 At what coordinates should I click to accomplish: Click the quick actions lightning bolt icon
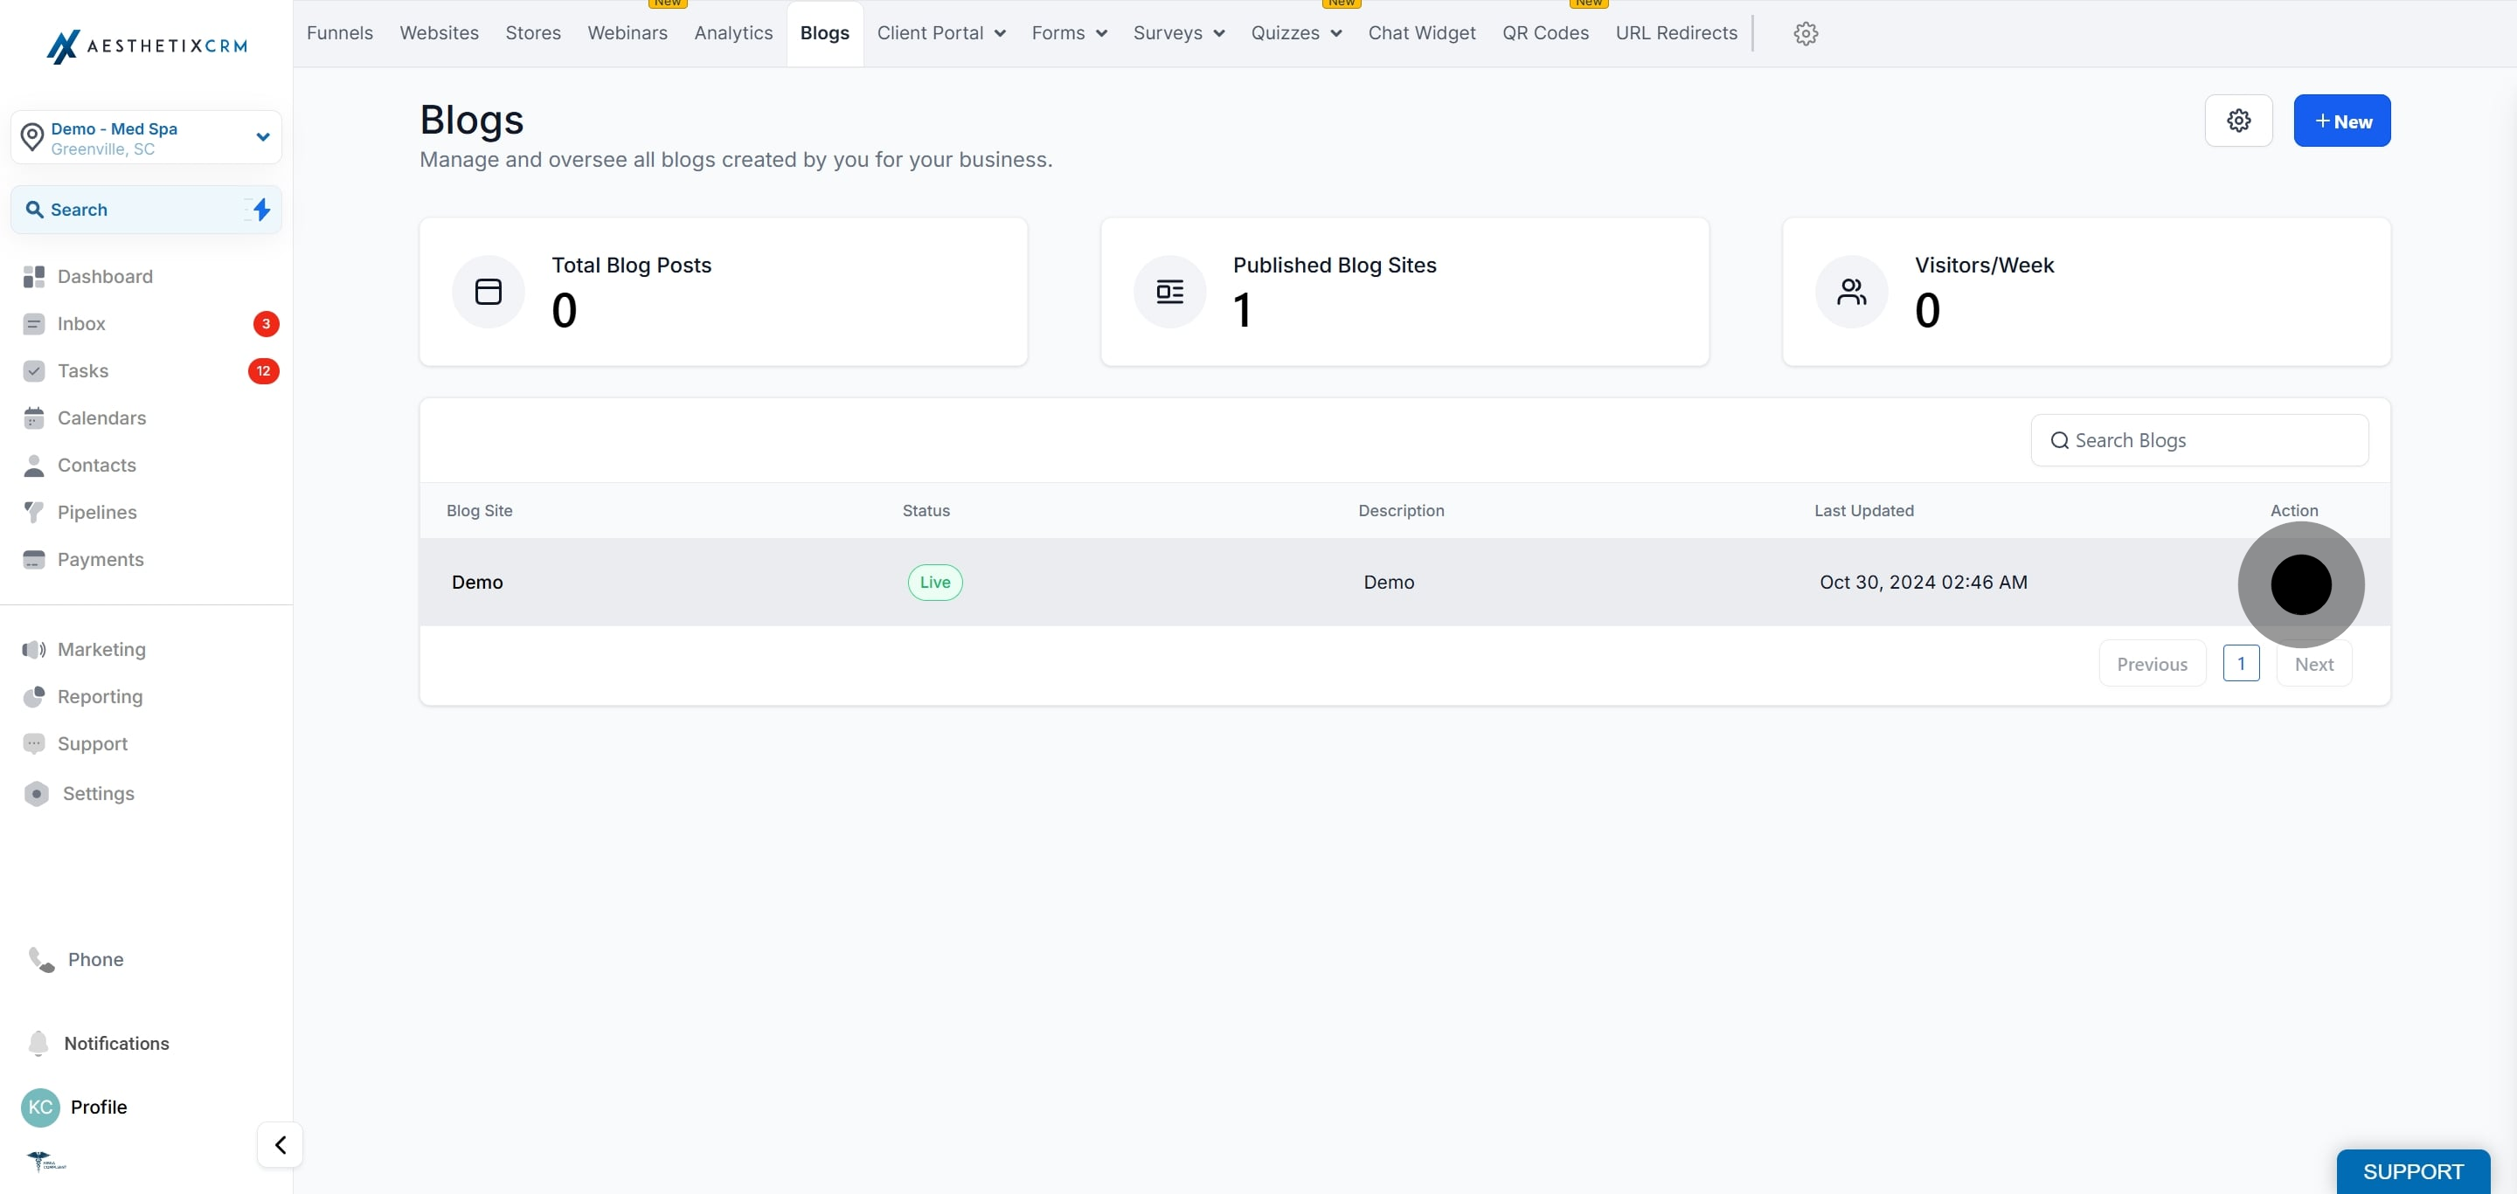261,210
